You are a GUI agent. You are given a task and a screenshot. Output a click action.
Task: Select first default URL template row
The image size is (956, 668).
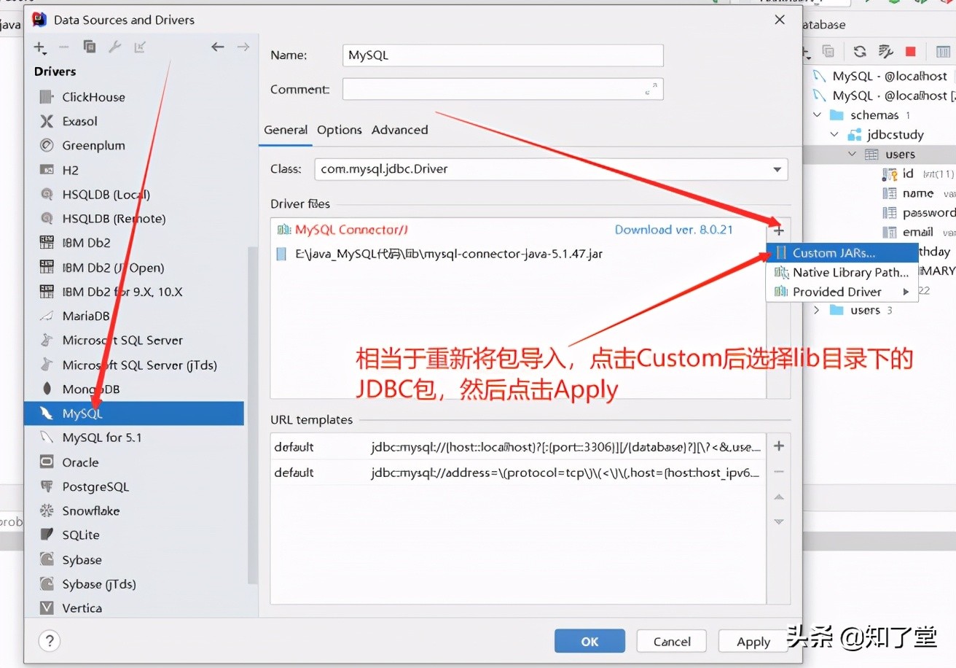[518, 447]
